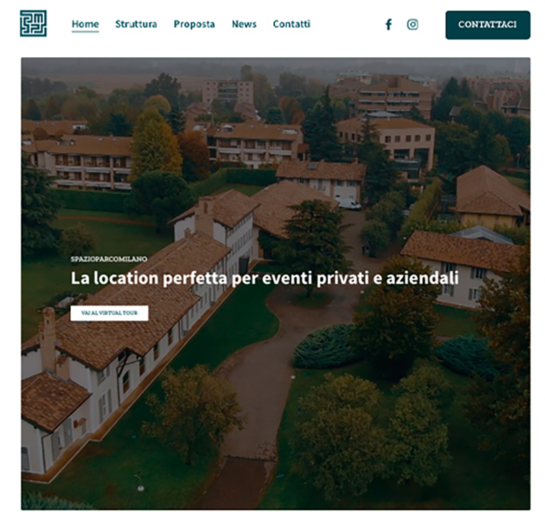Click the white van parked in the photo
This screenshot has width=545, height=521.
[x=347, y=202]
